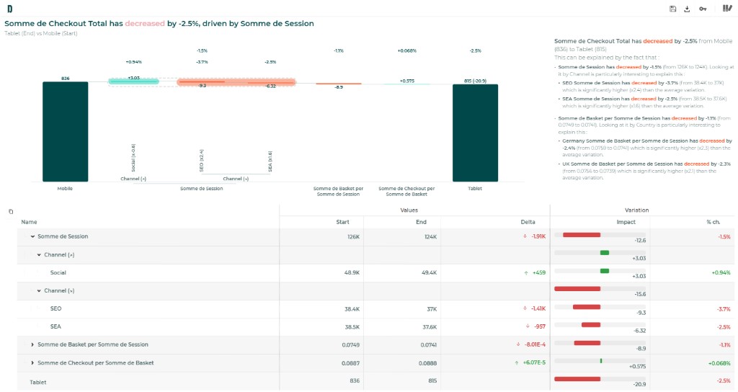738x392 pixels.
Task: Click the download icon in top toolbar
Action: (687, 9)
